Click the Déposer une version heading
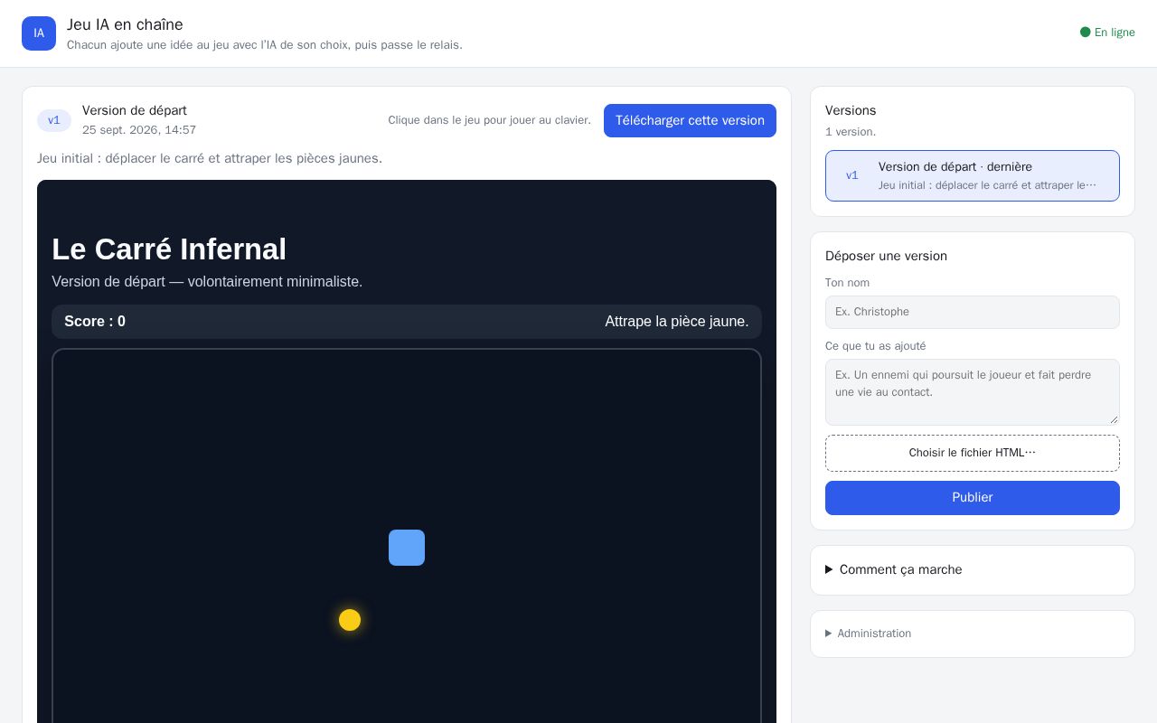This screenshot has width=1157, height=723. pyautogui.click(x=886, y=256)
